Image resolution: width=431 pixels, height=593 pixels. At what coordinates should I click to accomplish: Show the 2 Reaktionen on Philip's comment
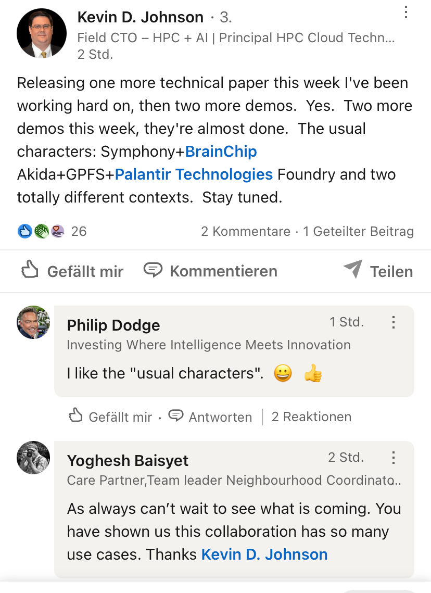(311, 417)
